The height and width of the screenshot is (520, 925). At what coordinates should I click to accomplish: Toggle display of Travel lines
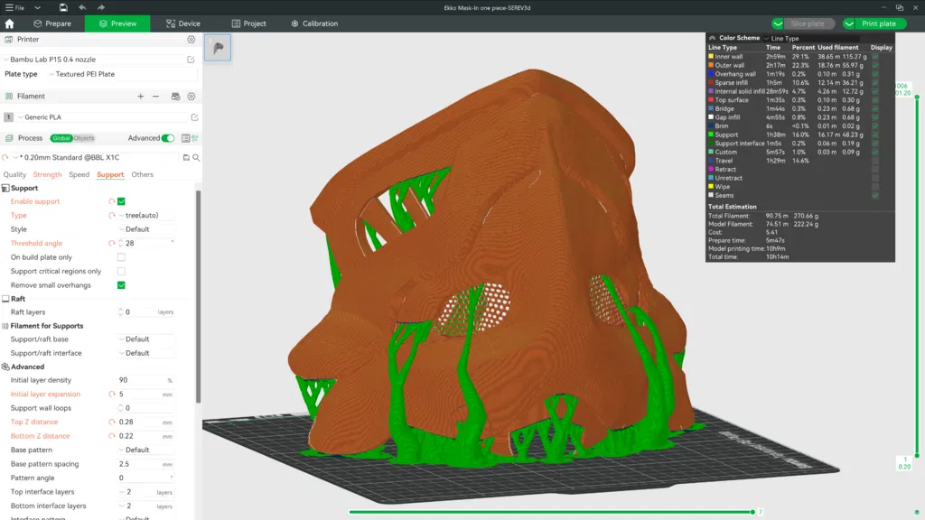tap(874, 161)
